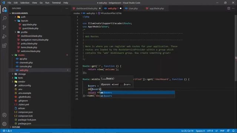This screenshot has height=133, width=237.
Task: Open notifications bell in status bar
Action: [x=233, y=131]
